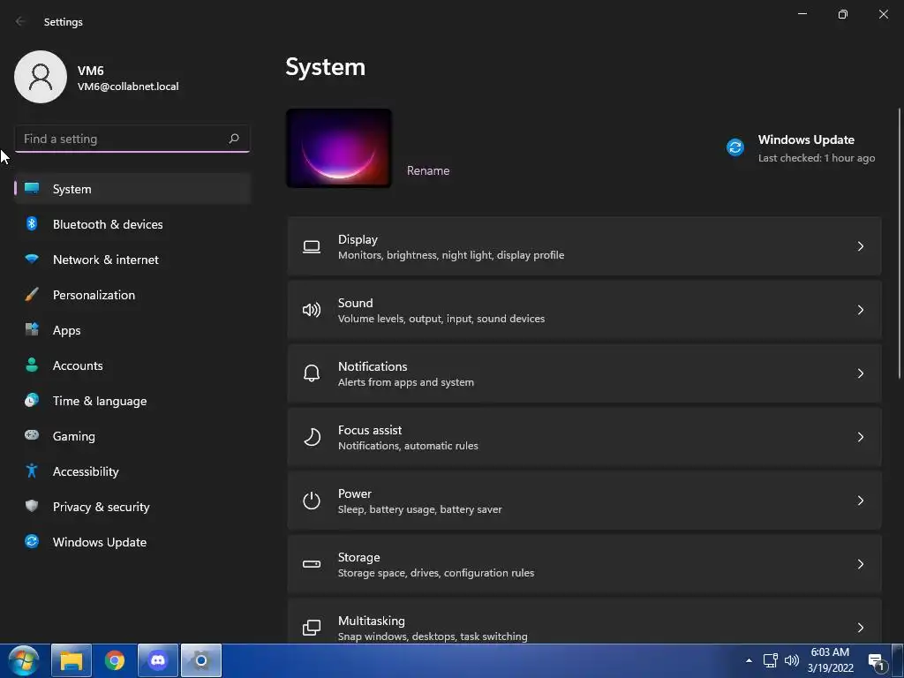Click the Gaming controller icon

pyautogui.click(x=32, y=435)
